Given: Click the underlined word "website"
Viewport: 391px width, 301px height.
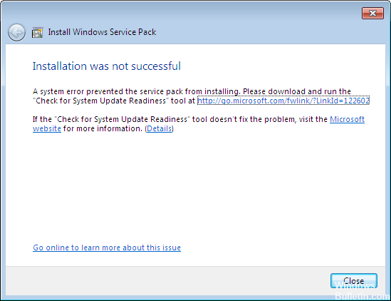Looking at the screenshot, I should [47, 128].
